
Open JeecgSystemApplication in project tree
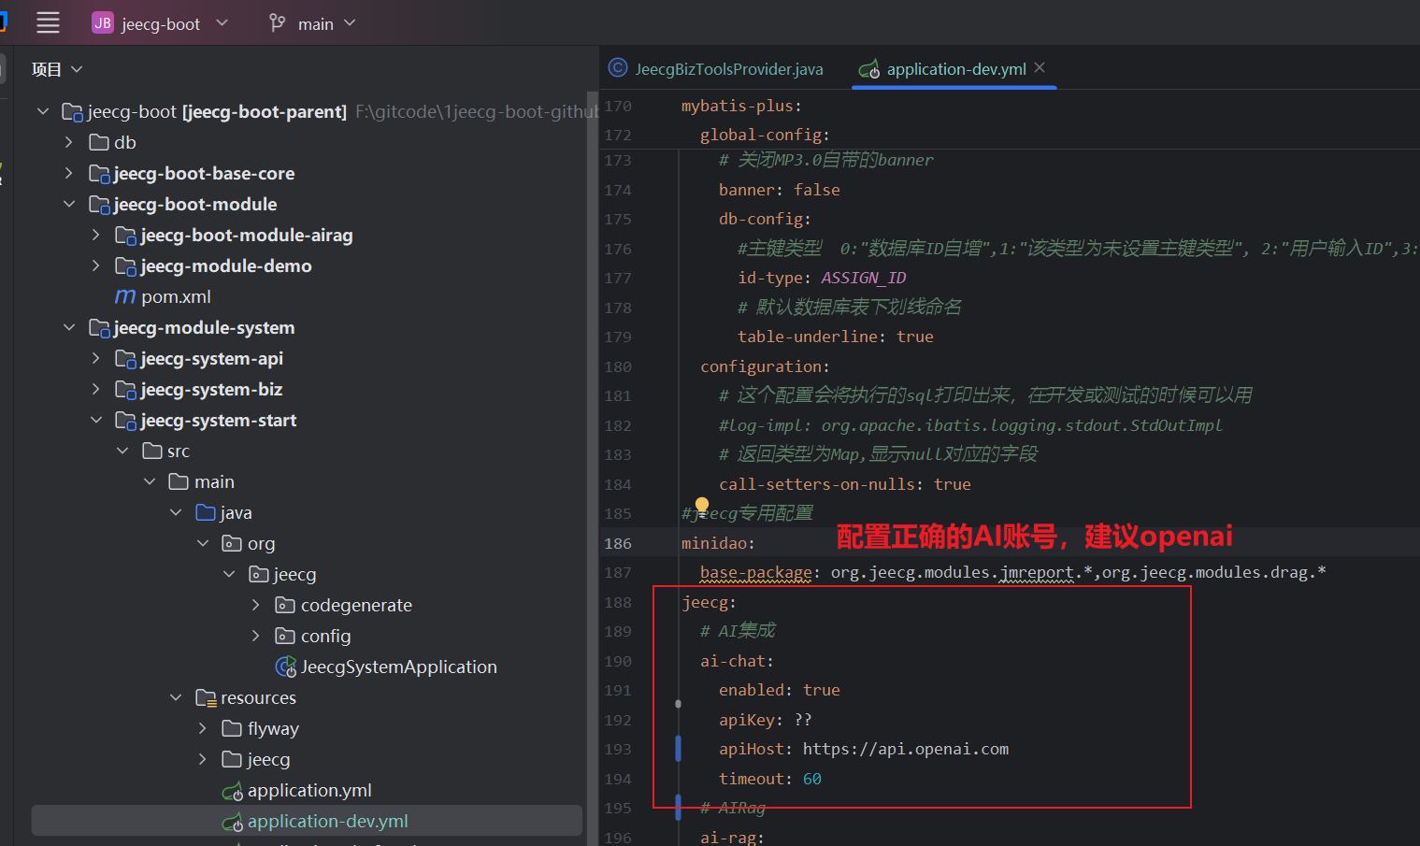pos(399,667)
